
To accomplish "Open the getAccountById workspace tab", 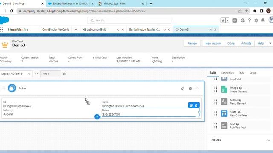I will pos(96,29).
